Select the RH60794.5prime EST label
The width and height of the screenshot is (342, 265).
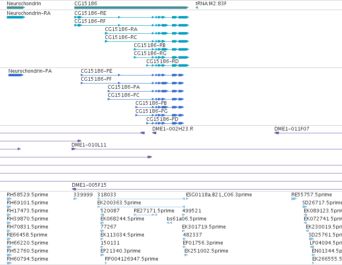click(x=27, y=259)
